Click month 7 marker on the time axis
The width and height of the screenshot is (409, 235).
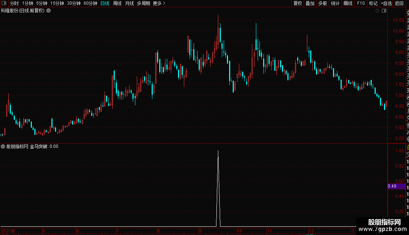[x=117, y=231]
